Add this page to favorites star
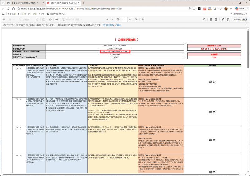 [194, 9]
